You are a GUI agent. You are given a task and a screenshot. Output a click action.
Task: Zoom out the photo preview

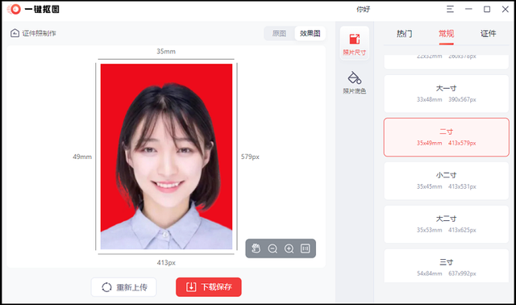pos(273,249)
